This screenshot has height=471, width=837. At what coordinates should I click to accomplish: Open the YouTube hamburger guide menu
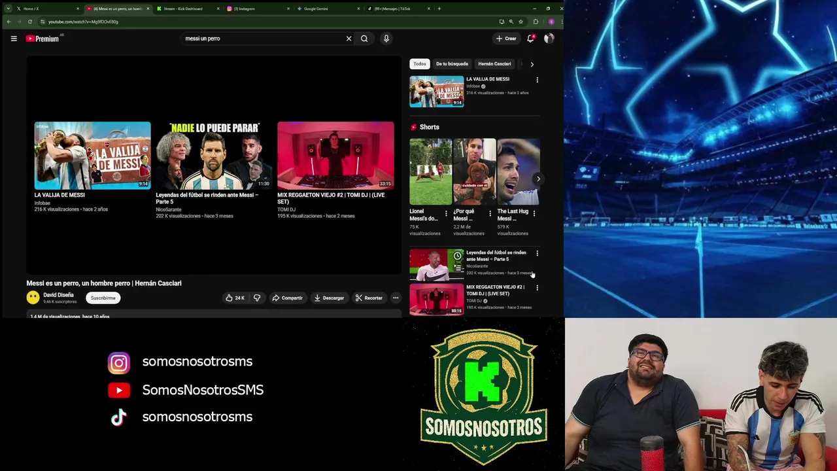coord(14,39)
